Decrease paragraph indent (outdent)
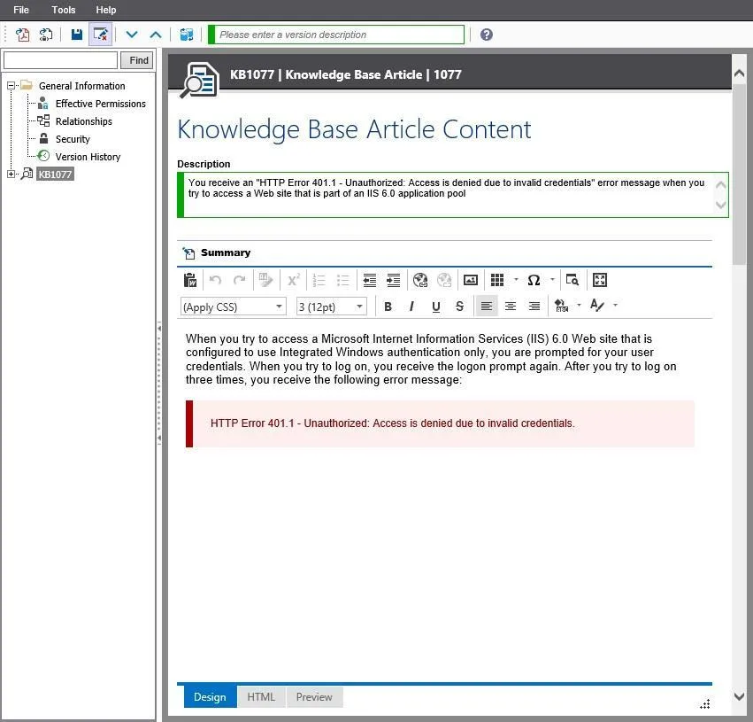Image resolution: width=753 pixels, height=722 pixels. 369,280
